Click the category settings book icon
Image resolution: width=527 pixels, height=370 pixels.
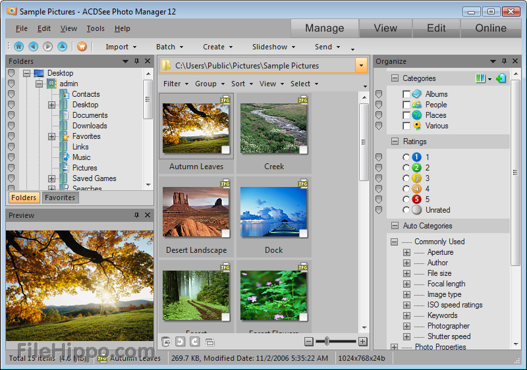(x=481, y=78)
